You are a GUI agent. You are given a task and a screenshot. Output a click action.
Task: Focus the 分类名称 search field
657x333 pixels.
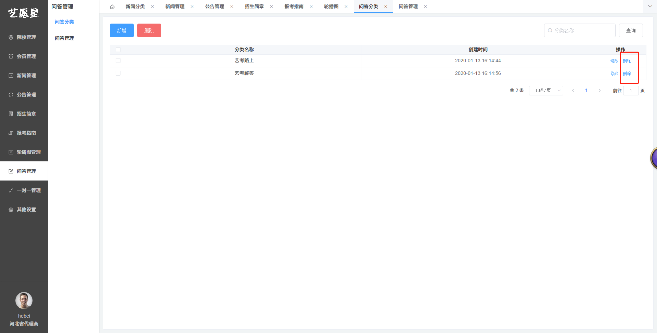pos(580,30)
